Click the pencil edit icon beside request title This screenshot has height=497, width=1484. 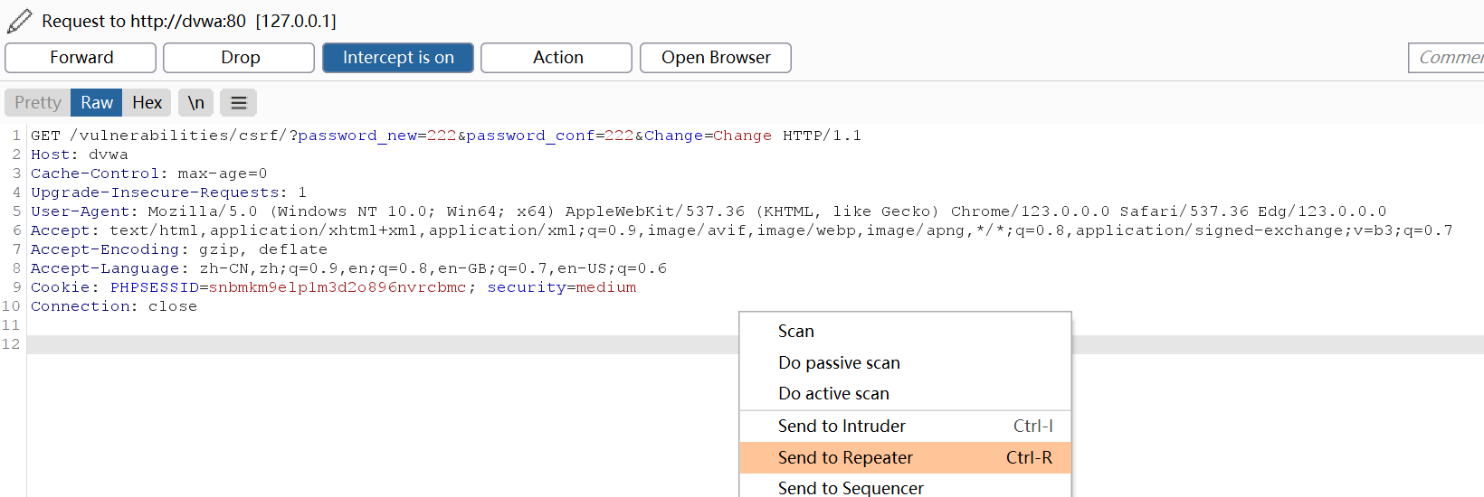tap(19, 21)
